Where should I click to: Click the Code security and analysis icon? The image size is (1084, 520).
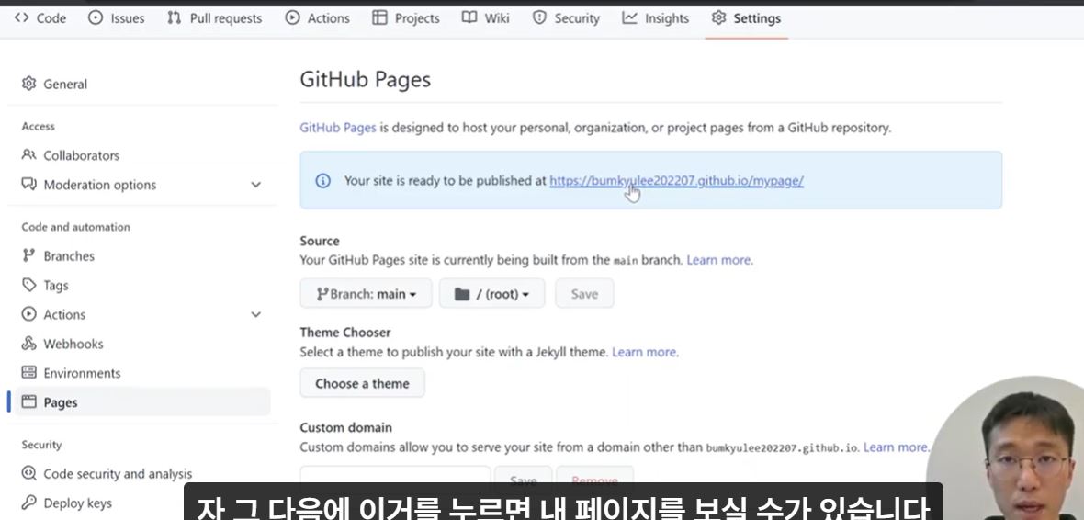[x=28, y=474]
